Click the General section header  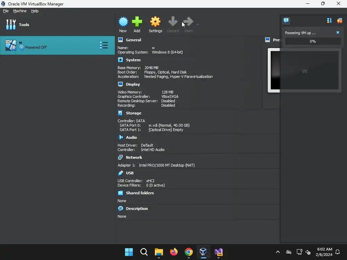pos(134,40)
